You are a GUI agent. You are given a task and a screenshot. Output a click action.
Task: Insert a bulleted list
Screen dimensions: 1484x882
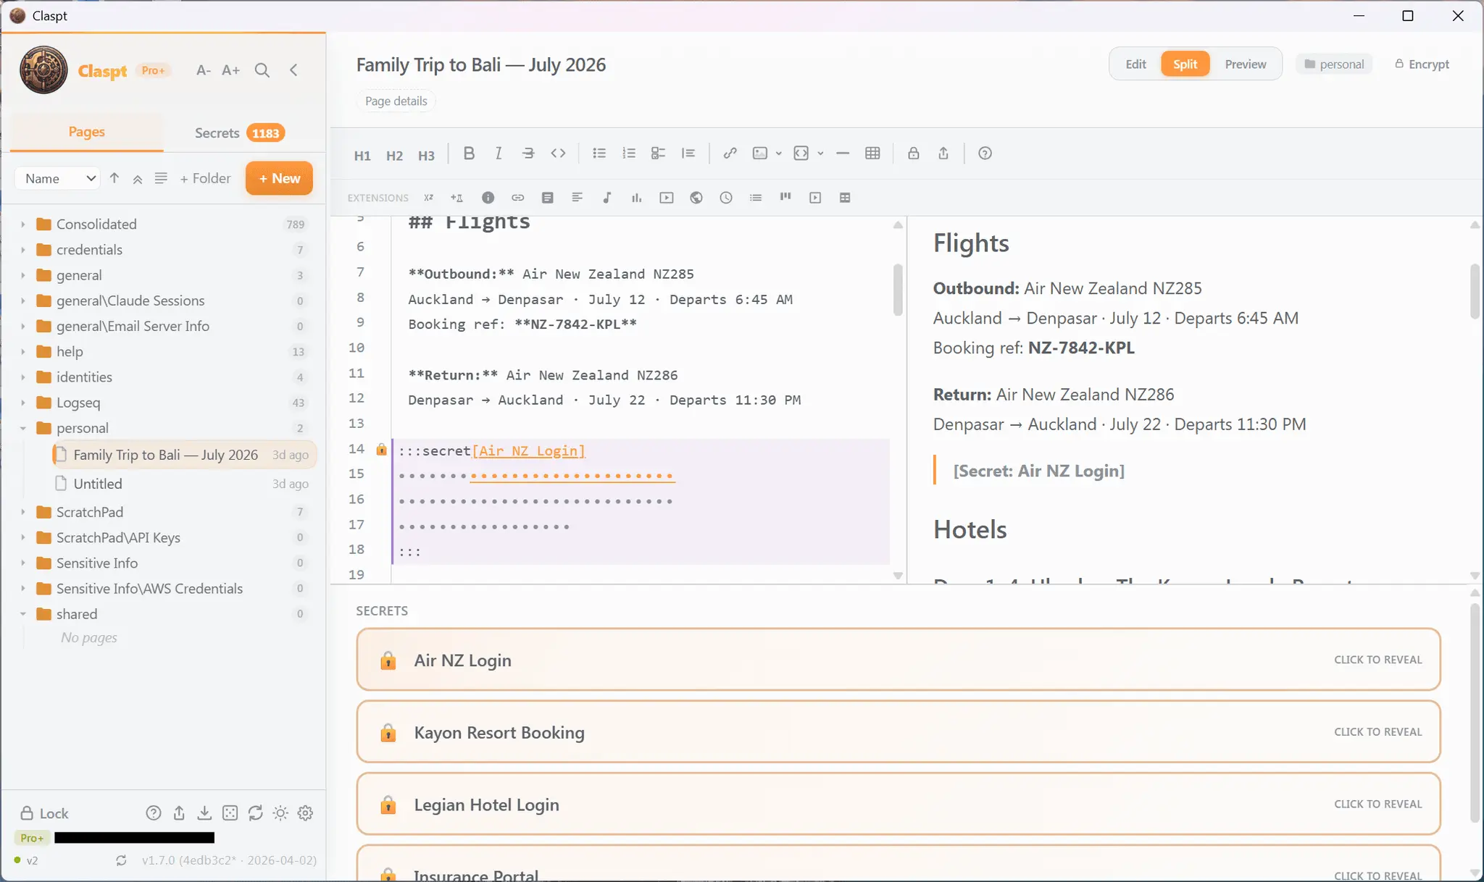tap(599, 154)
